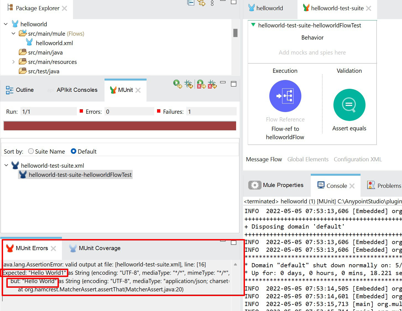Collapse the helloworldFlowTest flow green triangle
The width and height of the screenshot is (402, 311).
(253, 25)
